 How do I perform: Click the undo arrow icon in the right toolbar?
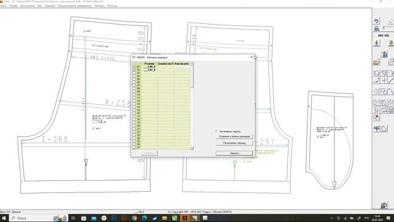(376, 21)
